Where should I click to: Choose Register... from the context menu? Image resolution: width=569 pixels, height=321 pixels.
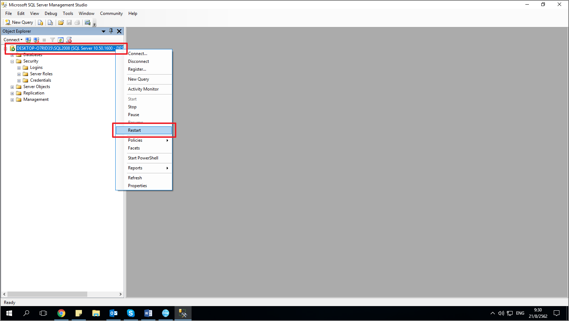tap(144, 69)
